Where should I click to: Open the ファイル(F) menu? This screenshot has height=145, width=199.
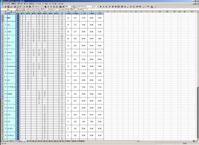pyautogui.click(x=6, y=4)
